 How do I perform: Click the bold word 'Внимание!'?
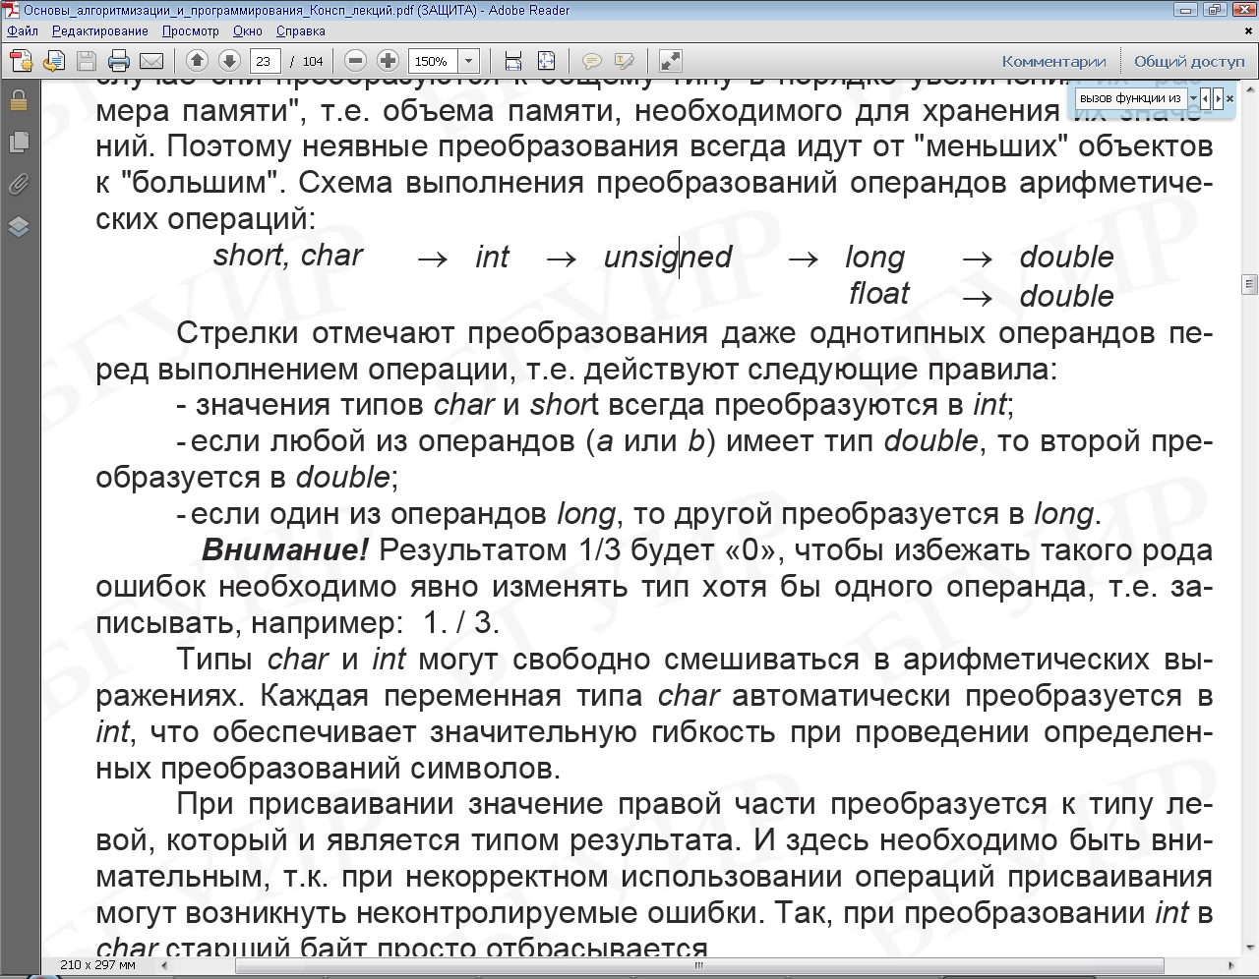[x=285, y=549]
